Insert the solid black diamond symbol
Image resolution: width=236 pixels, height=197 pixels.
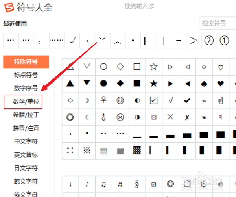pyautogui.click(x=120, y=84)
